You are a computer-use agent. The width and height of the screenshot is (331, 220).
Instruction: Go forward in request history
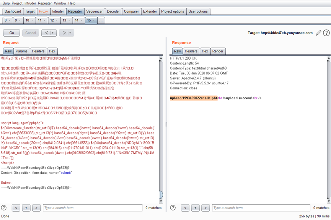click(x=64, y=33)
